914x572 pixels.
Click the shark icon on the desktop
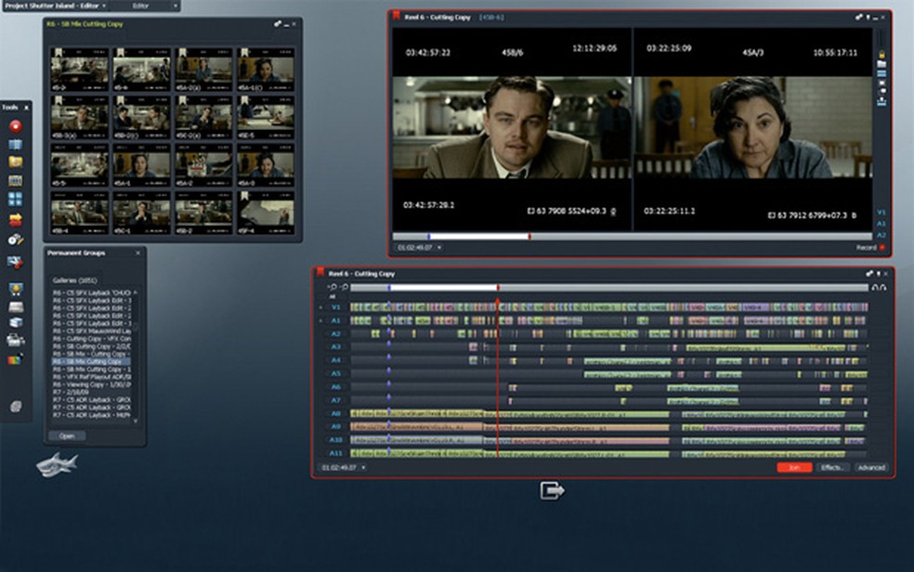tap(57, 465)
